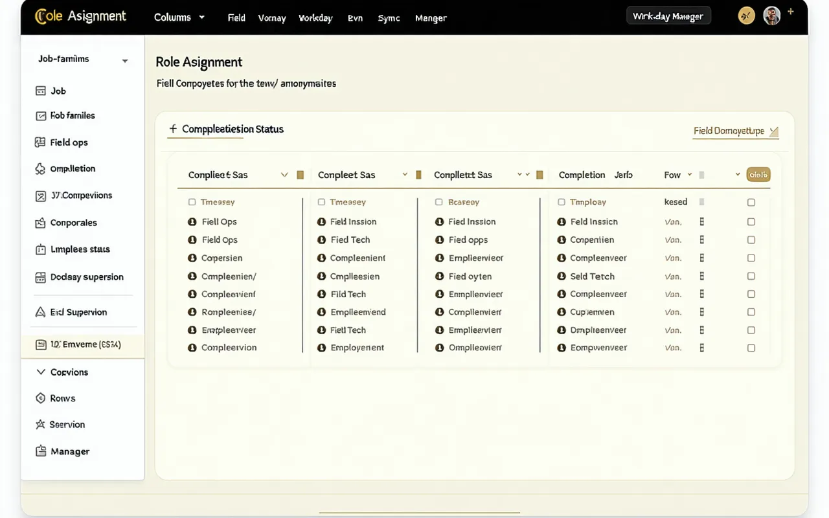The image size is (829, 518).
Task: Open the user avatar profile
Action: coord(772,16)
